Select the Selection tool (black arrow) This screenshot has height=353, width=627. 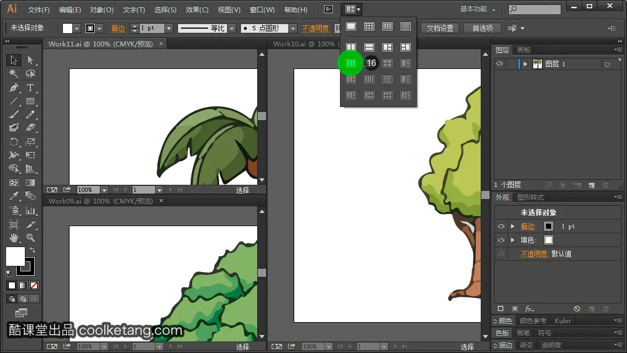pos(14,60)
